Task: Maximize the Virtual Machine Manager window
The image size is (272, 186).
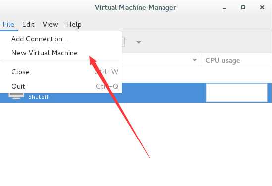Action: pyautogui.click(x=243, y=7)
